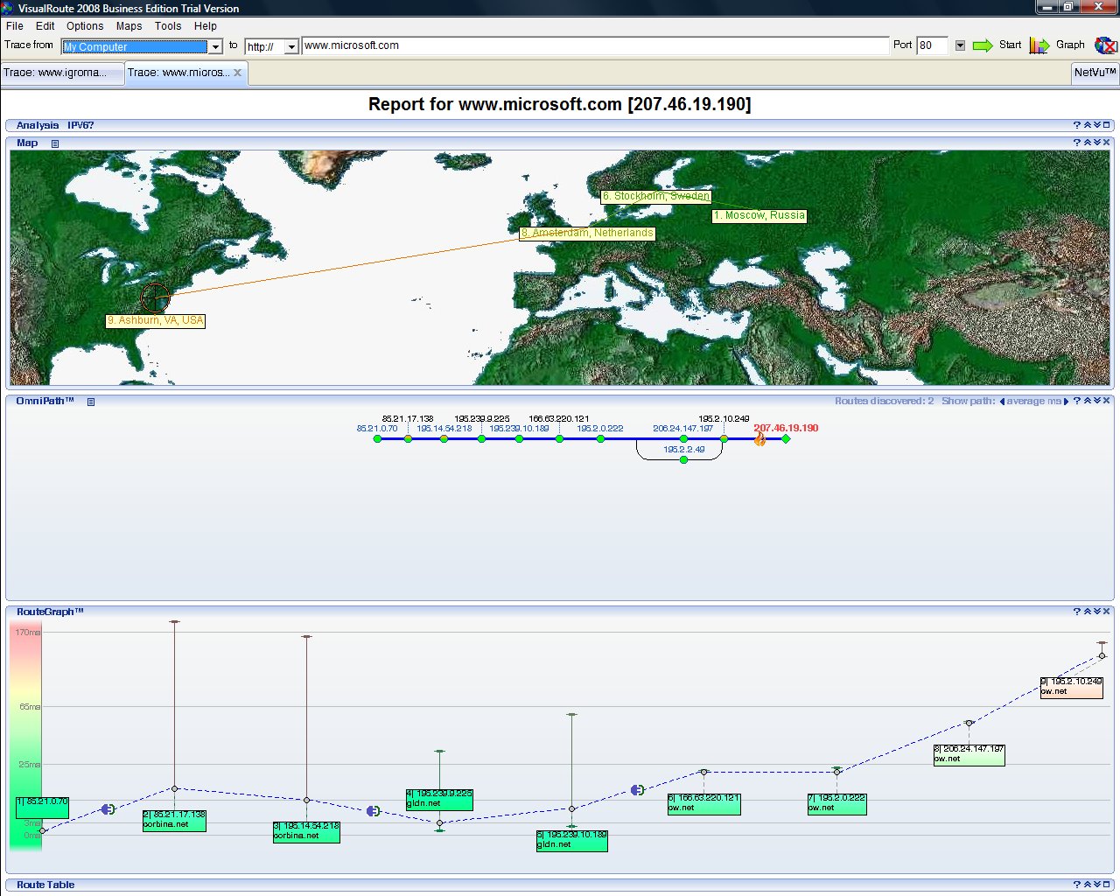The width and height of the screenshot is (1120, 896).
Task: Collapse the OmniPath panel with up chevrons
Action: pyautogui.click(x=1087, y=401)
